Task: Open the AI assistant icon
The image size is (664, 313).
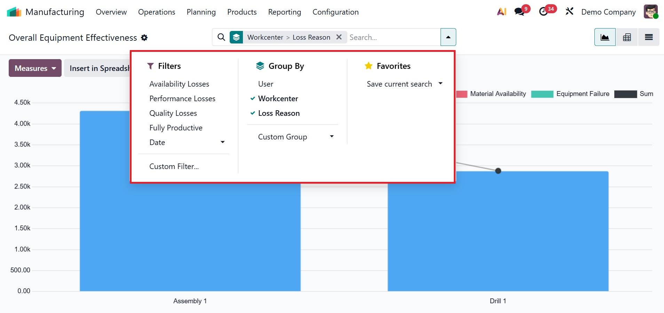Action: 501,12
